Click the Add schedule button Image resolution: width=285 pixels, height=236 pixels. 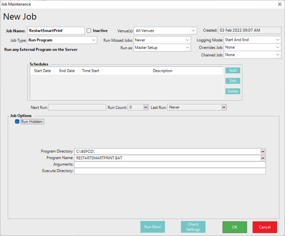coord(232,70)
